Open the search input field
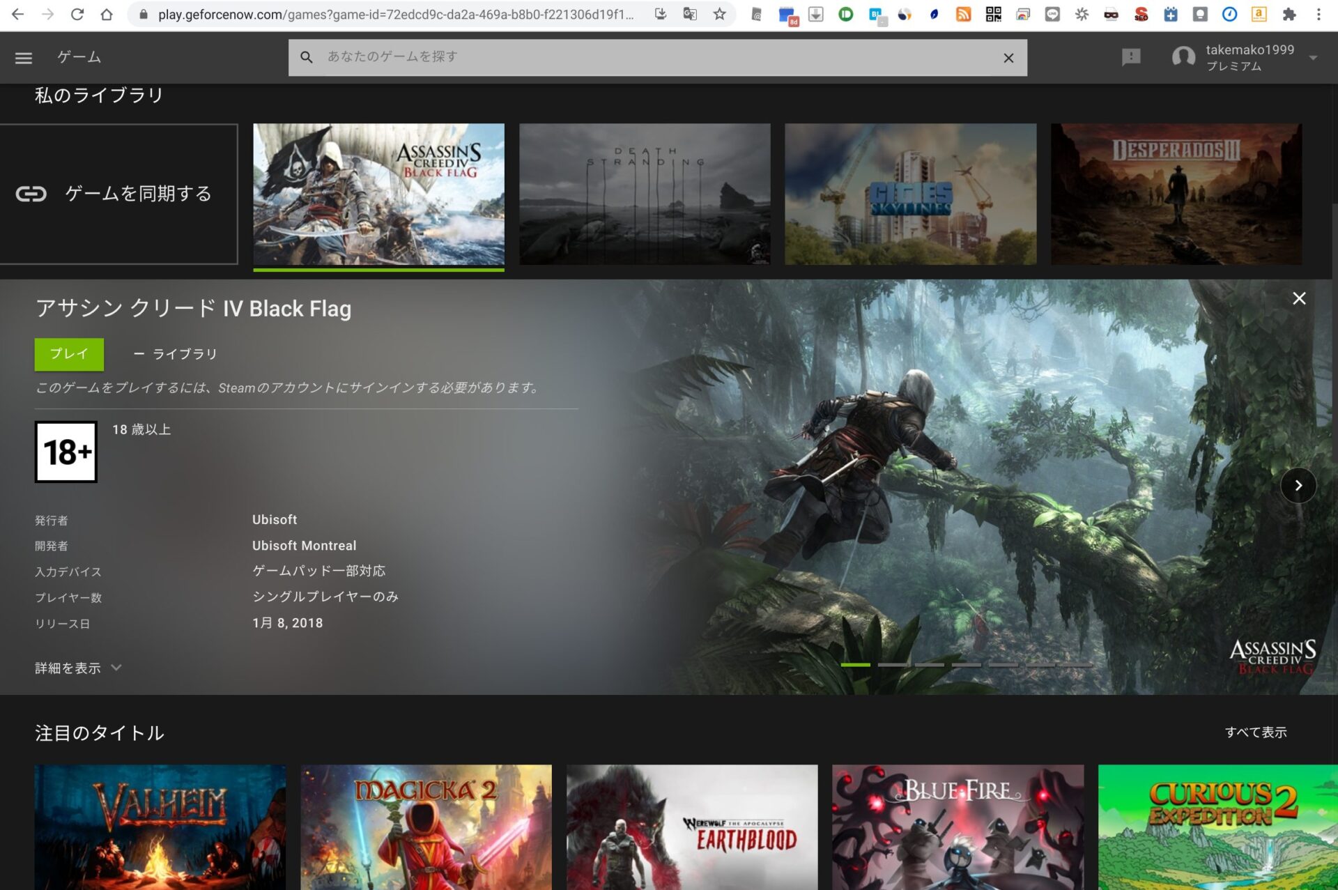 [656, 56]
